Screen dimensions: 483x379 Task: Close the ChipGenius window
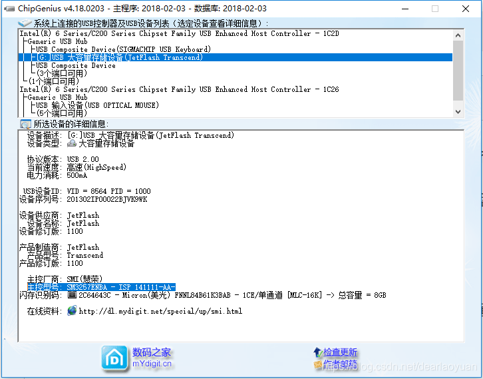tap(466, 9)
